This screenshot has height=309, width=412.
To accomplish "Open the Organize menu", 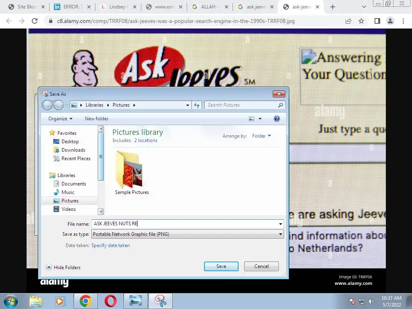I will (60, 119).
